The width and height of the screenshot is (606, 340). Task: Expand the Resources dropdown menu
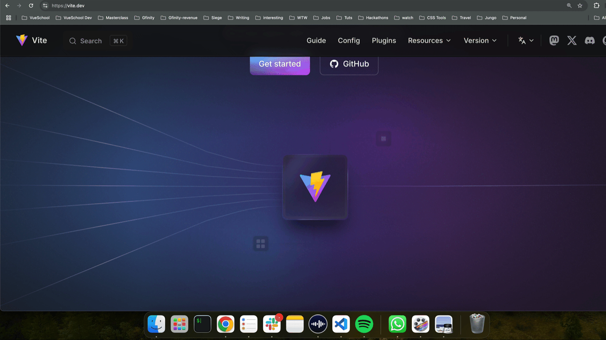(x=429, y=41)
